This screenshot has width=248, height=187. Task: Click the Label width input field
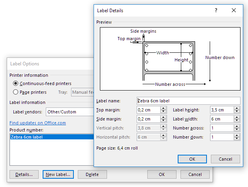[x=222, y=119]
